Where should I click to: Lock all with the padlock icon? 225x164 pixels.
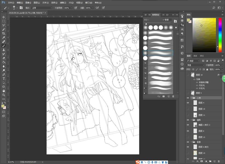click(x=207, y=69)
